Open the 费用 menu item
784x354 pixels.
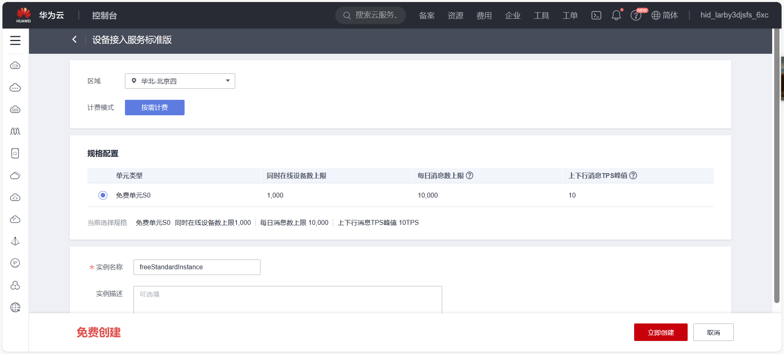coord(484,15)
